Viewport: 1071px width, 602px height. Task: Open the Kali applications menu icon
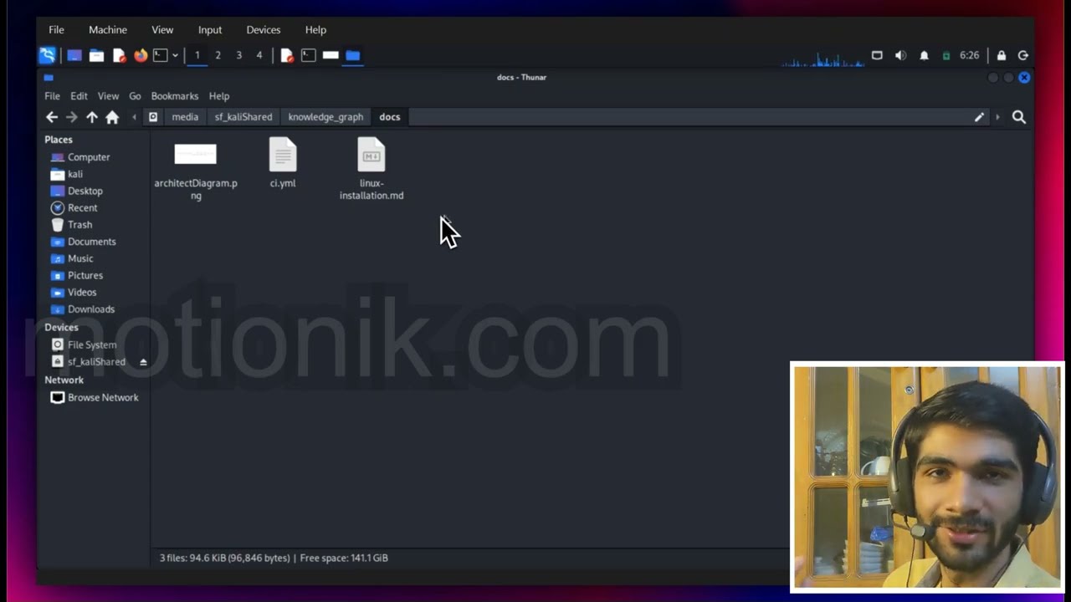click(x=48, y=55)
